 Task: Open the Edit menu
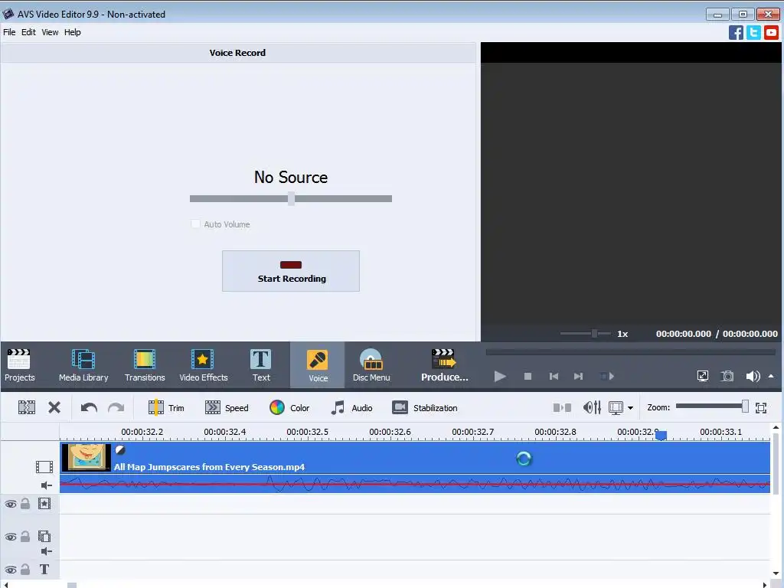(28, 32)
